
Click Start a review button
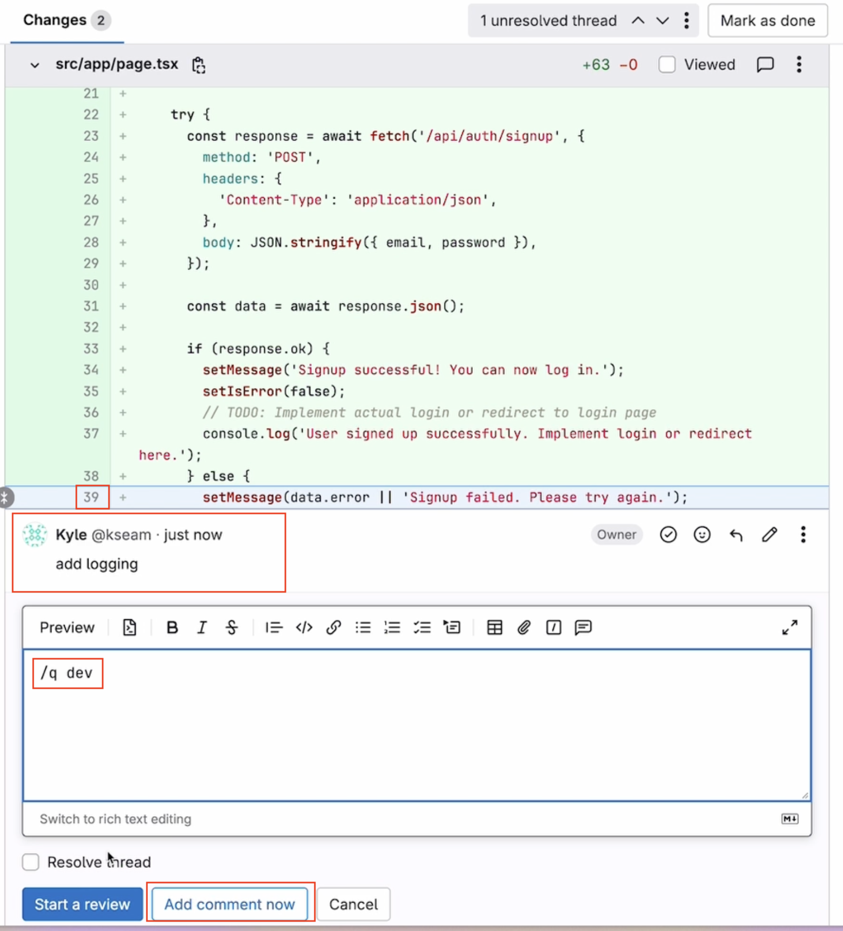coord(82,904)
